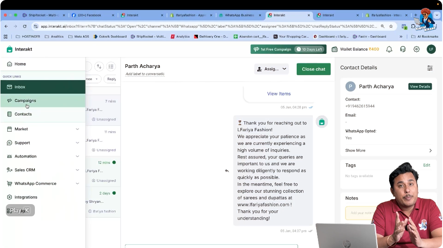
Task: Open the LF profile avatar
Action: point(431,49)
